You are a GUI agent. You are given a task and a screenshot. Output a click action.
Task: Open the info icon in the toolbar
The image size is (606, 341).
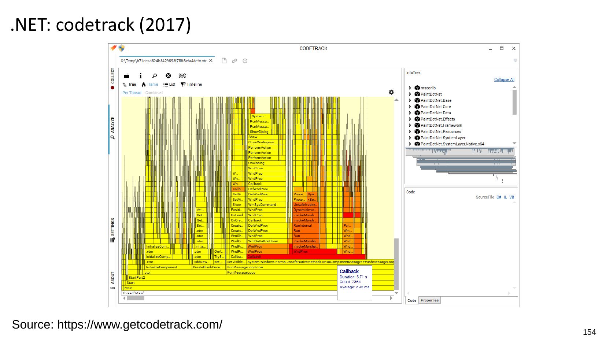(140, 76)
